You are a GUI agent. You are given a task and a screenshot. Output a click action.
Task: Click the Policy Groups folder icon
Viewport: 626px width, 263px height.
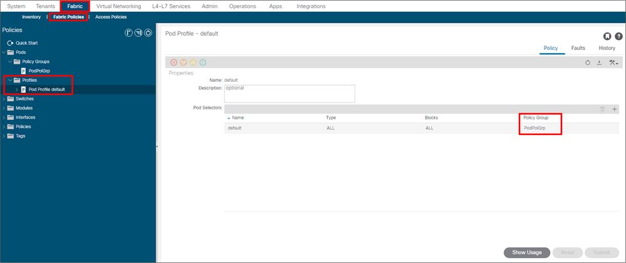point(17,62)
